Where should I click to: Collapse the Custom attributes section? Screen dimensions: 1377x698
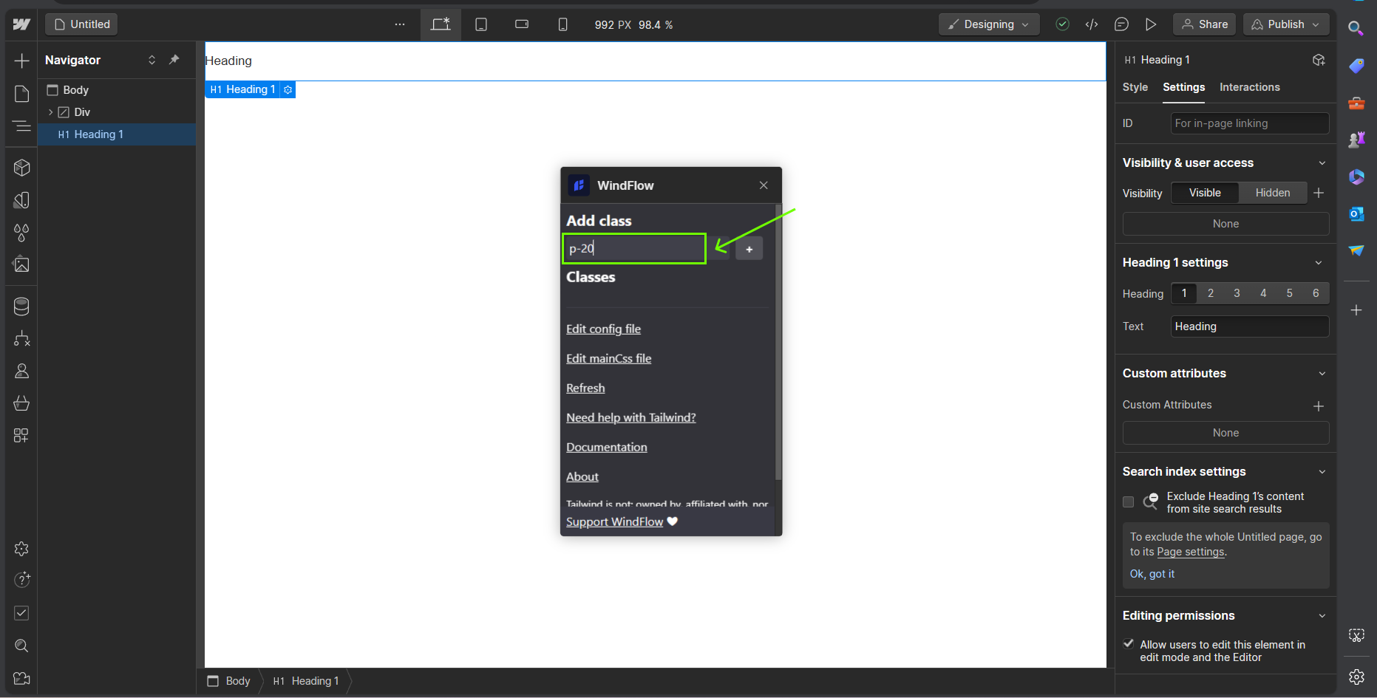(x=1322, y=374)
